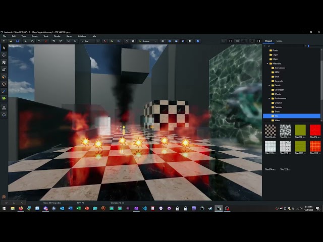Open a map using the folder icon

point(11,41)
